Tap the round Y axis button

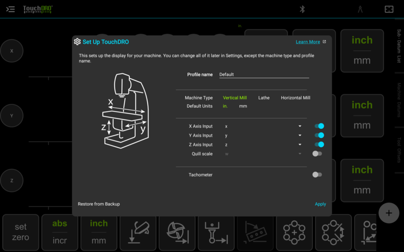tap(12, 116)
